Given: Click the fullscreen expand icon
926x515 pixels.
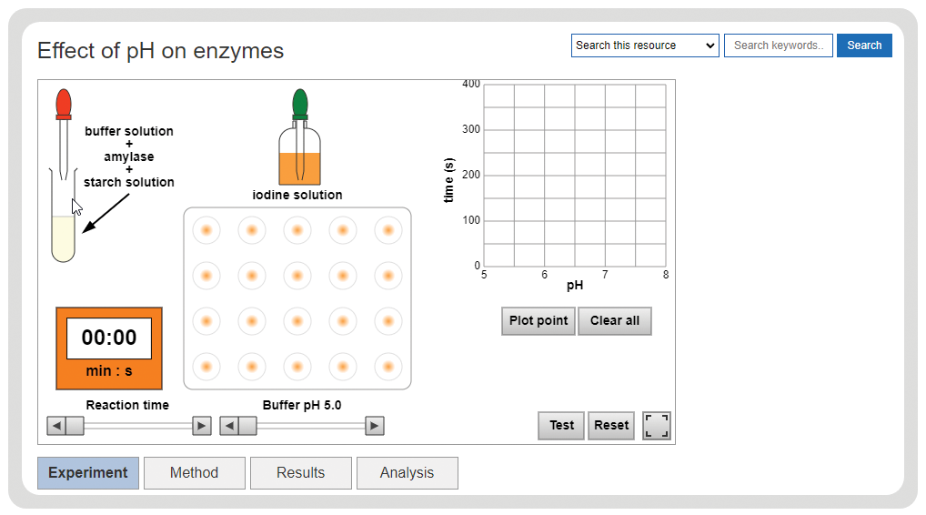Looking at the screenshot, I should [x=657, y=426].
